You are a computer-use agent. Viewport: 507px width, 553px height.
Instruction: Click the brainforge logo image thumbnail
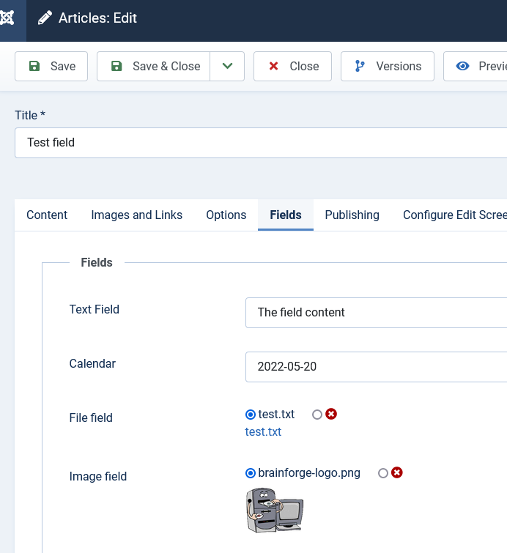[x=274, y=509]
